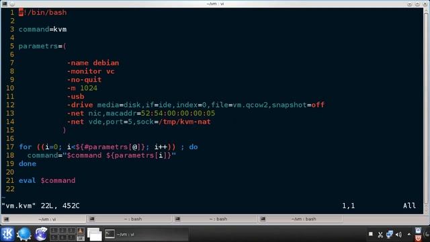Screen dimensions: 430x242
Task: Click the "vm.kvm" 22L, 452C status text
Action: [40, 206]
